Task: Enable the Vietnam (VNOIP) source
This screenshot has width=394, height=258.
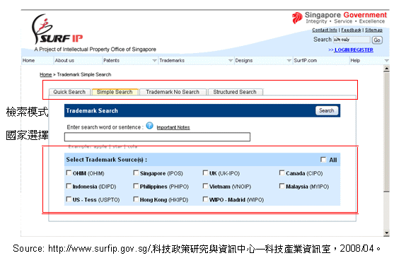Action: pyautogui.click(x=205, y=186)
